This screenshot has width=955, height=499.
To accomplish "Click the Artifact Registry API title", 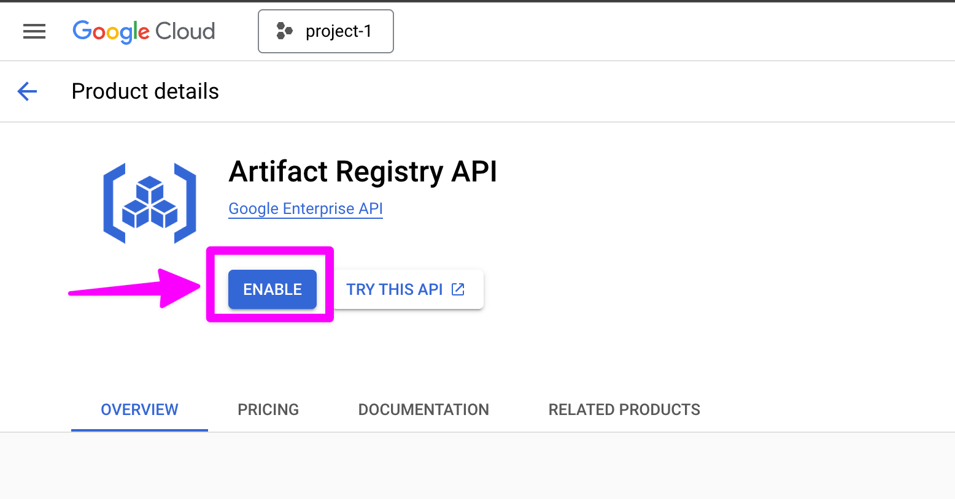I will point(363,171).
